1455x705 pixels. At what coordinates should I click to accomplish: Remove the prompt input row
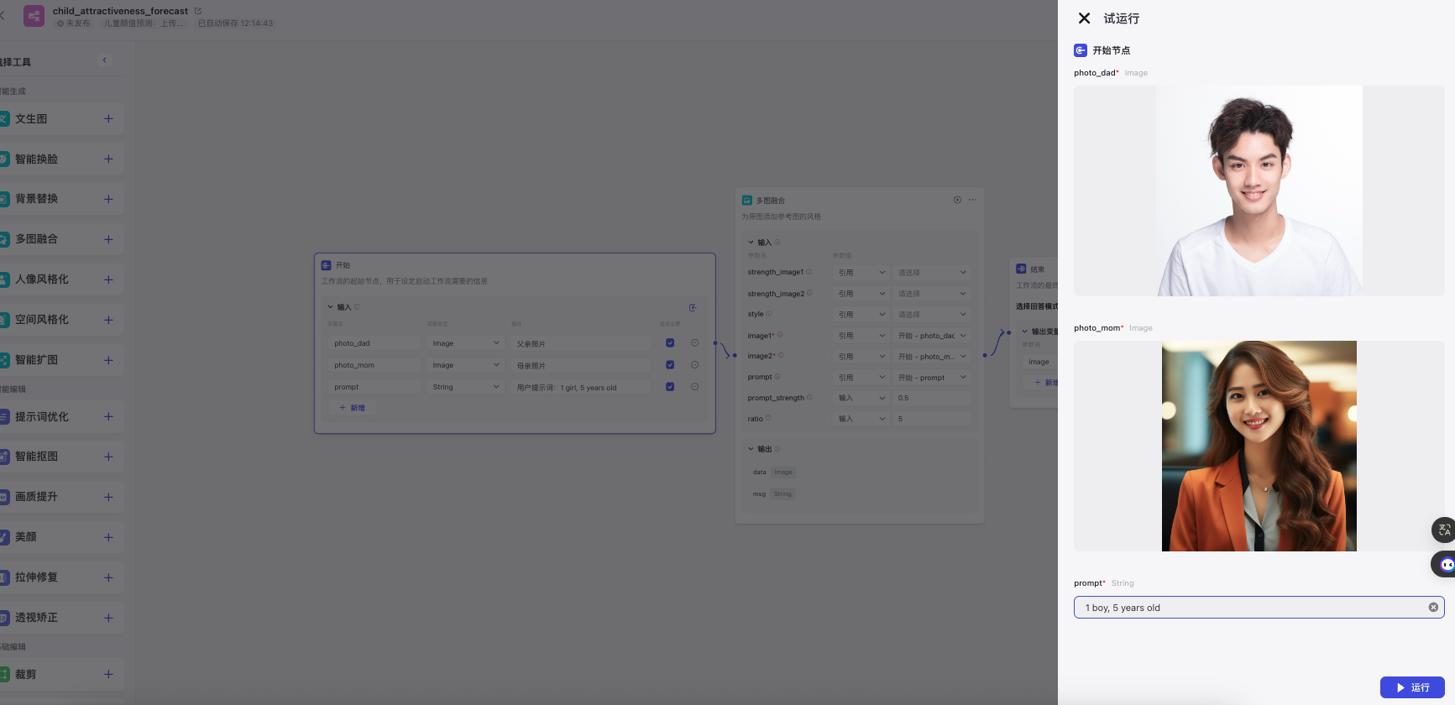[694, 387]
